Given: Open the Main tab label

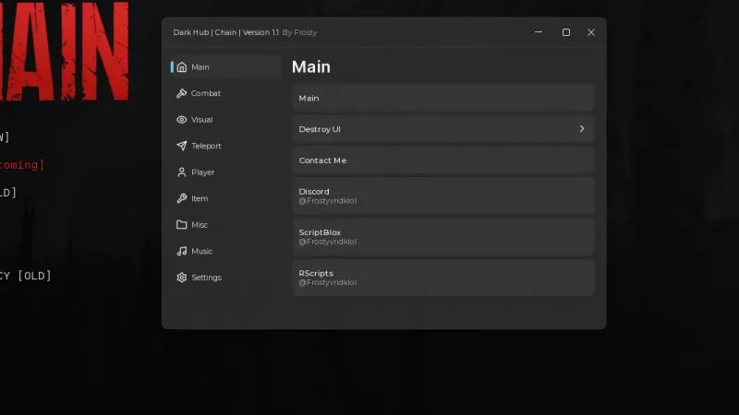Looking at the screenshot, I should click(200, 66).
